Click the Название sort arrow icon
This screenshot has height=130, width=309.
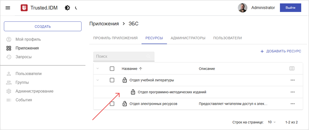click(x=140, y=69)
